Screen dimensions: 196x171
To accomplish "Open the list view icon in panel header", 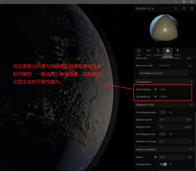I will point(183,8).
